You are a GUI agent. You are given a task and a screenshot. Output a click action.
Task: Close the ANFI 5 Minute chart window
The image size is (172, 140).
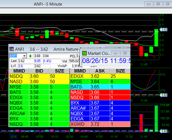[167, 4]
